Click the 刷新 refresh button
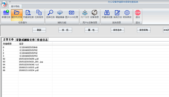The width and height of the screenshot is (169, 97). coord(39,30)
